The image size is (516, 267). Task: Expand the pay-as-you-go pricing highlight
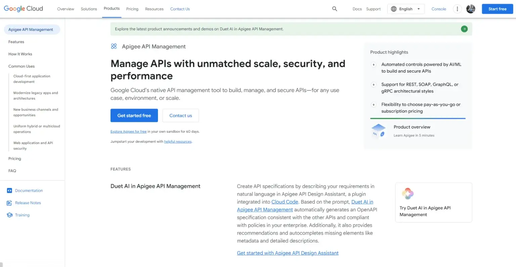[374, 105]
